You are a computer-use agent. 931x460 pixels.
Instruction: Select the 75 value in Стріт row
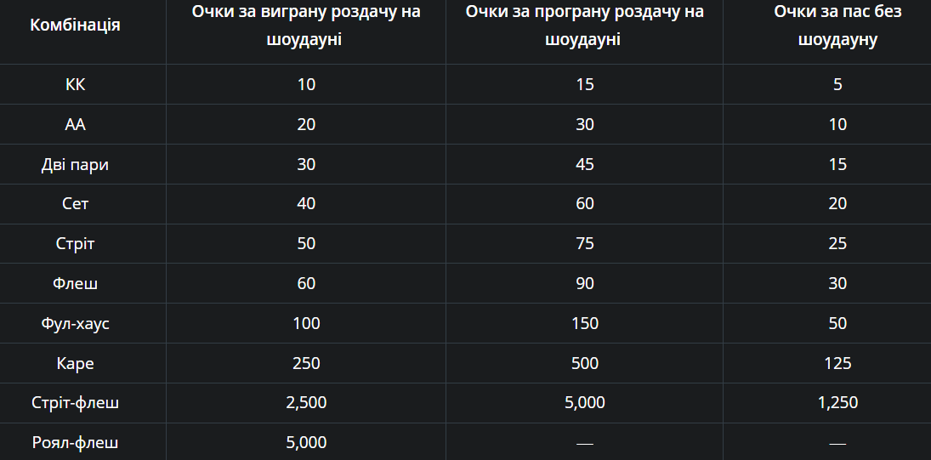[x=584, y=244]
